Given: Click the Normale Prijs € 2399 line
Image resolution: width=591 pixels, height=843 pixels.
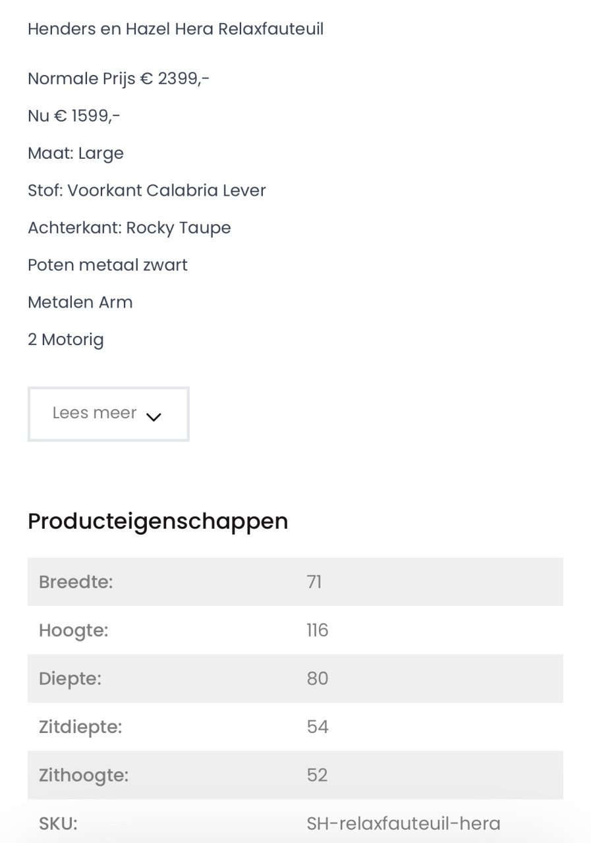Looking at the screenshot, I should pos(119,79).
